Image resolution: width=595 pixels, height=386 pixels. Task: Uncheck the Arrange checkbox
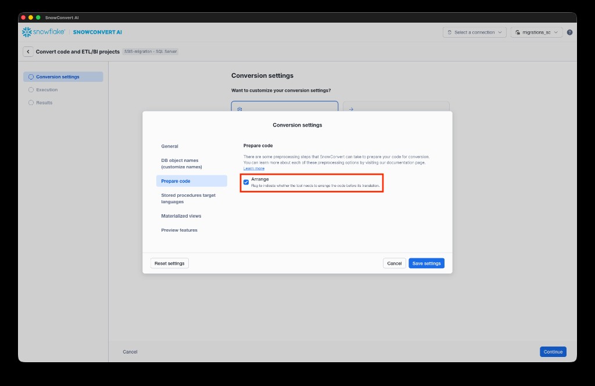coord(246,182)
